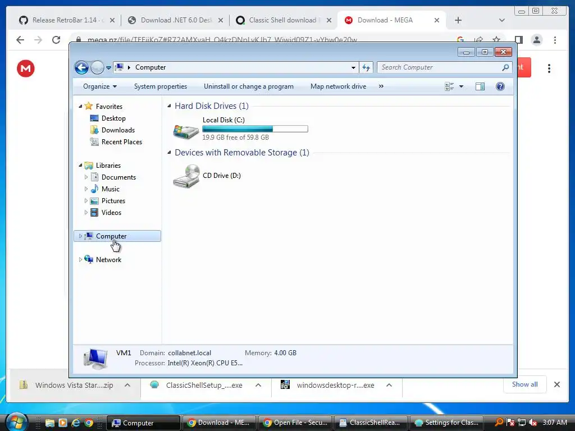Open the address bar history dropdown

pyautogui.click(x=353, y=67)
